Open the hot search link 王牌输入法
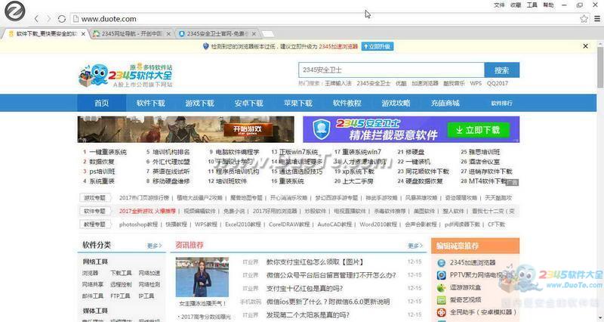Image resolution: width=604 pixels, height=322 pixels. click(x=337, y=83)
